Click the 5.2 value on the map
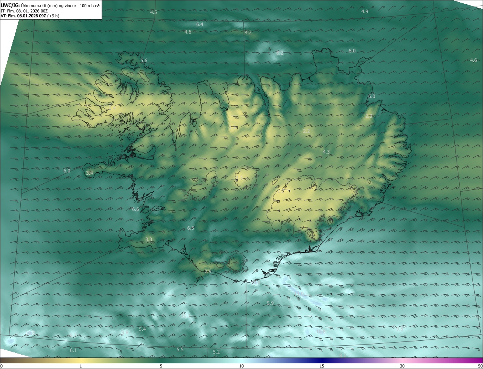 click(216, 352)
